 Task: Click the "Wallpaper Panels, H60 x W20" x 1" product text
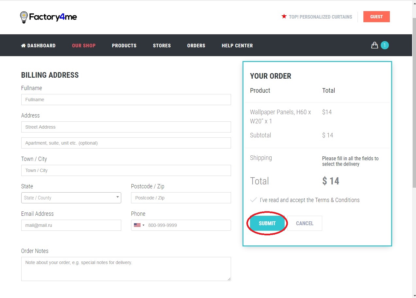pos(280,117)
